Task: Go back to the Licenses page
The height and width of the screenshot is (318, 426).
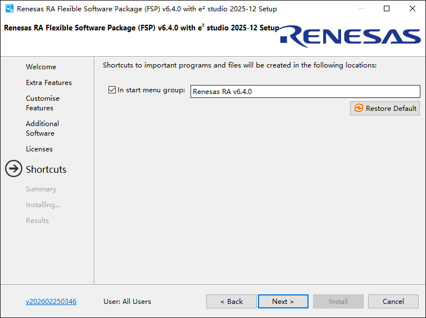Action: pyautogui.click(x=231, y=302)
